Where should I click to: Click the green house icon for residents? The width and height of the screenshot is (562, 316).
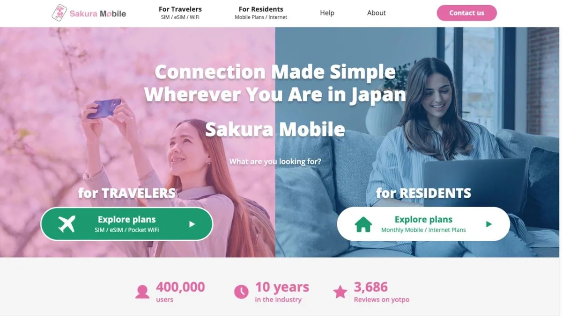point(363,224)
